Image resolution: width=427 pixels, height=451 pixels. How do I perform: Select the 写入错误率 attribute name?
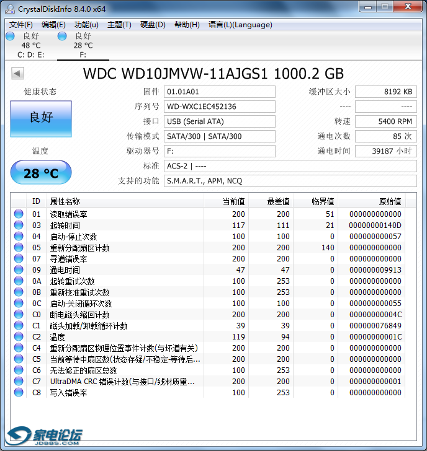(x=68, y=393)
